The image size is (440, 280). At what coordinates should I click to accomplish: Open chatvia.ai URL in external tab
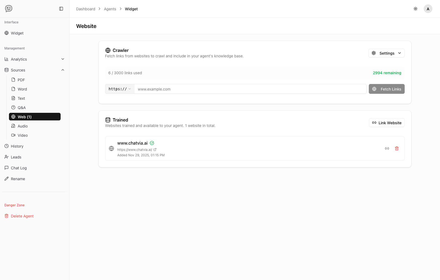point(155,150)
